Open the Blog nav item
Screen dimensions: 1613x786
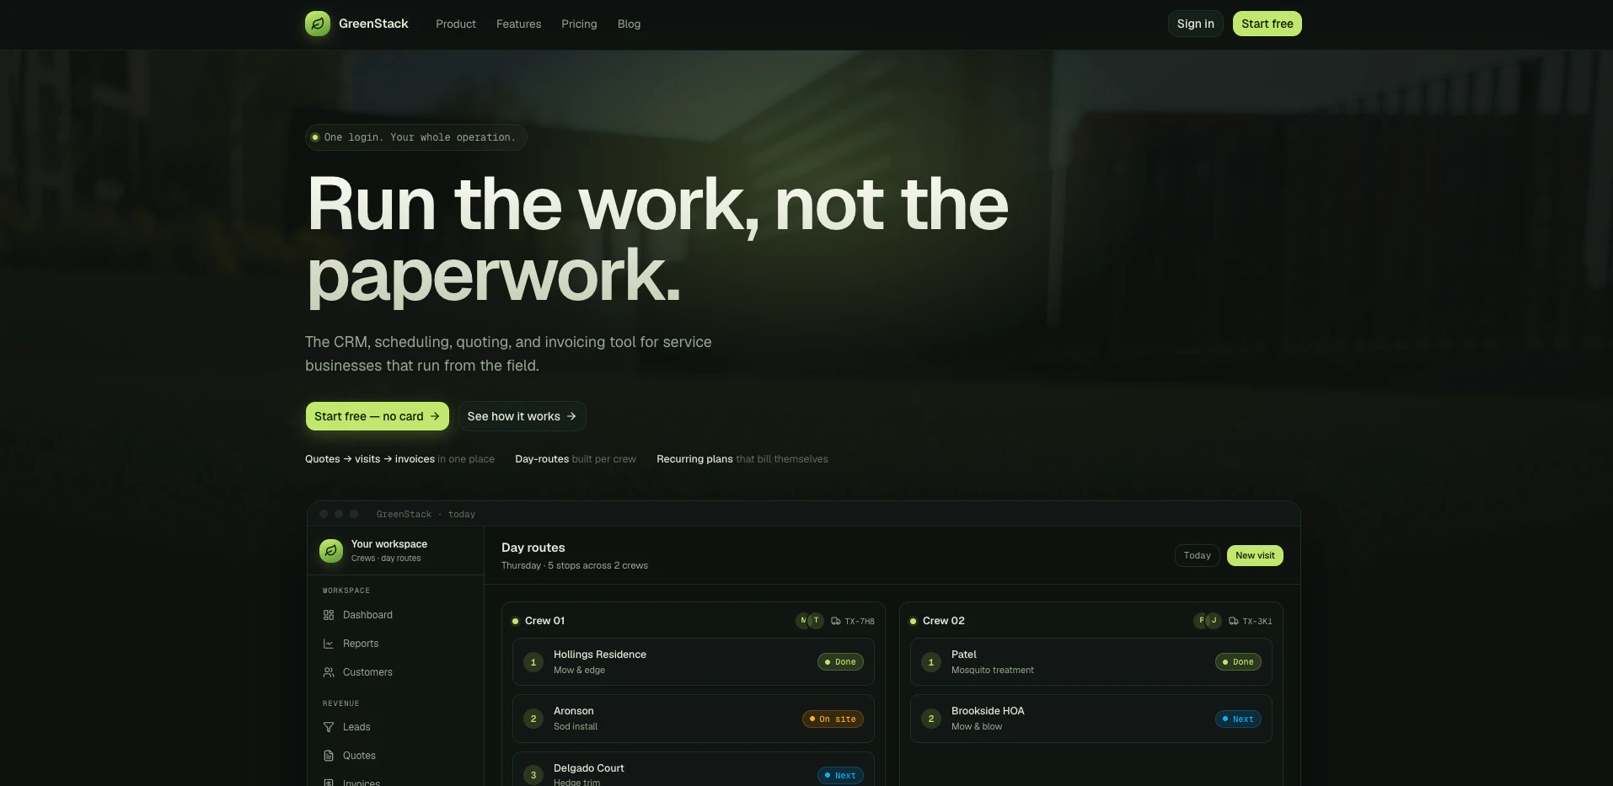629,24
